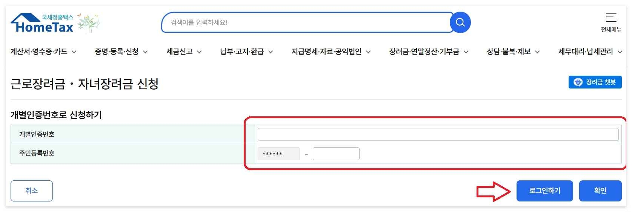Open the 전체메뉴 hamburger menu icon
Screen dimensions: 632x212
pyautogui.click(x=611, y=17)
